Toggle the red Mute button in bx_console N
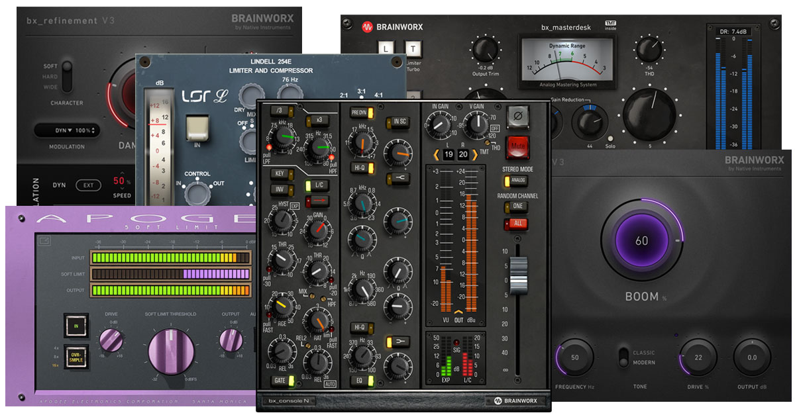795x417 pixels. pos(517,147)
